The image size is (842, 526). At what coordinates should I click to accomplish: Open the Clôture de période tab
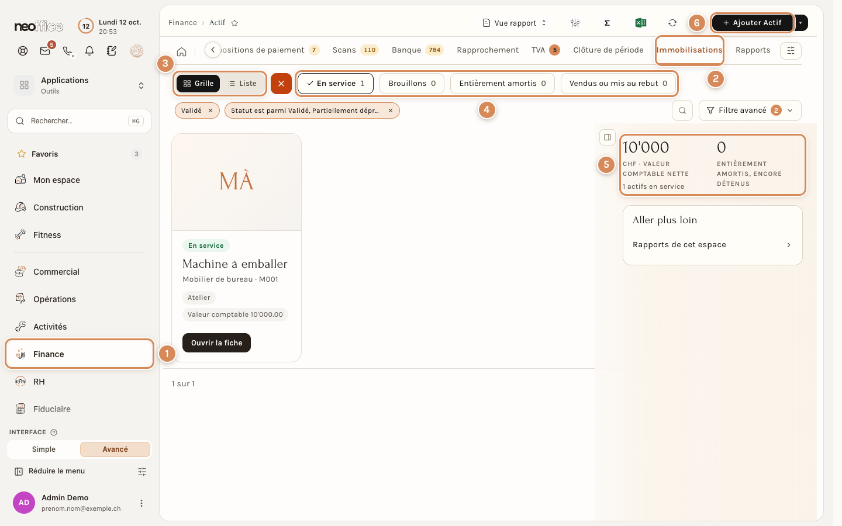point(608,50)
